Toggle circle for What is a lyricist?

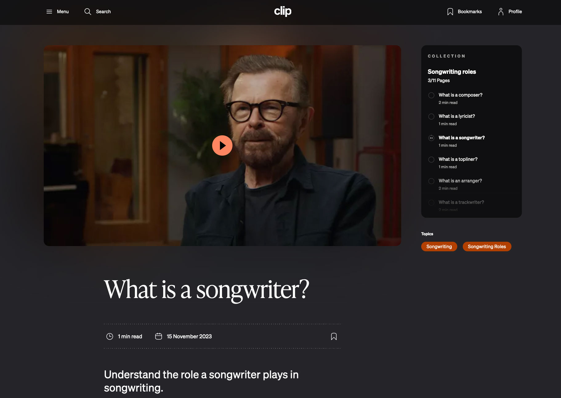pos(431,117)
